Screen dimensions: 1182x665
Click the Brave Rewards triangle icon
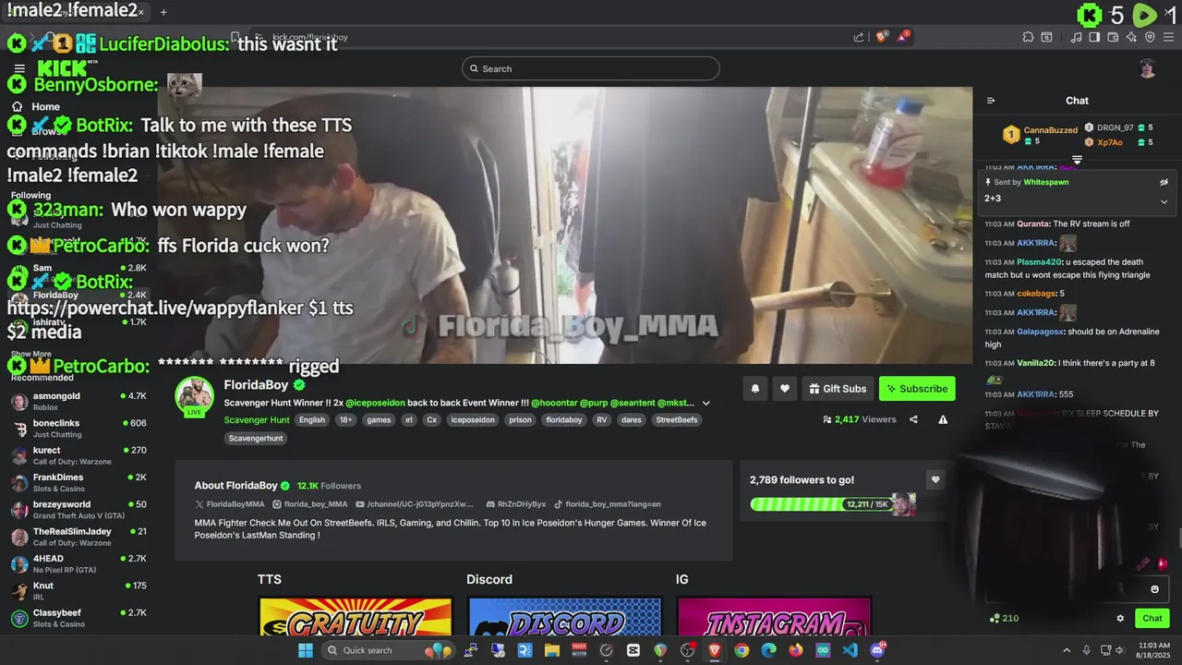coord(904,37)
